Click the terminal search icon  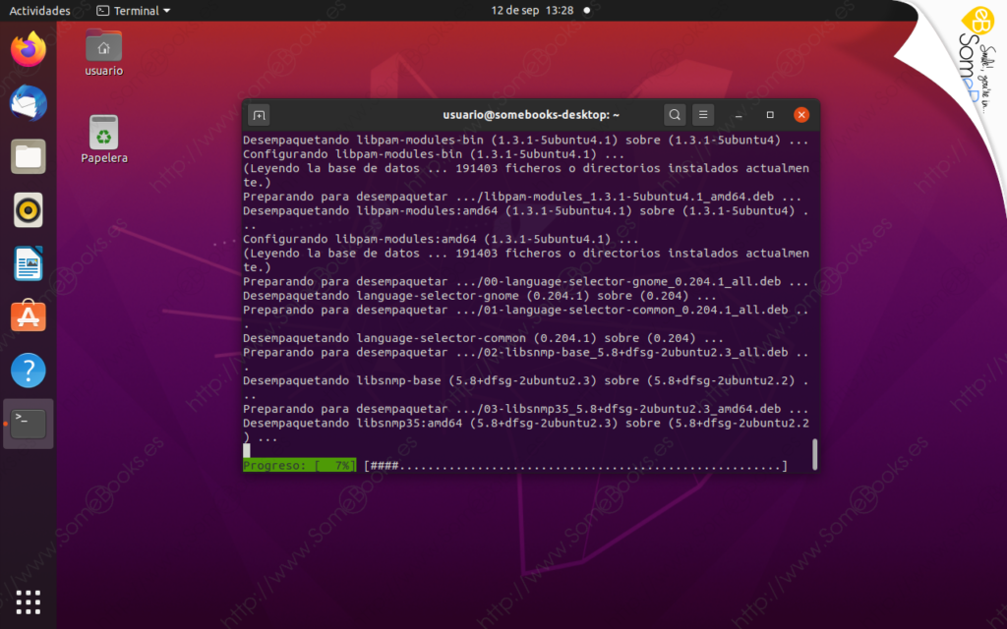(675, 115)
